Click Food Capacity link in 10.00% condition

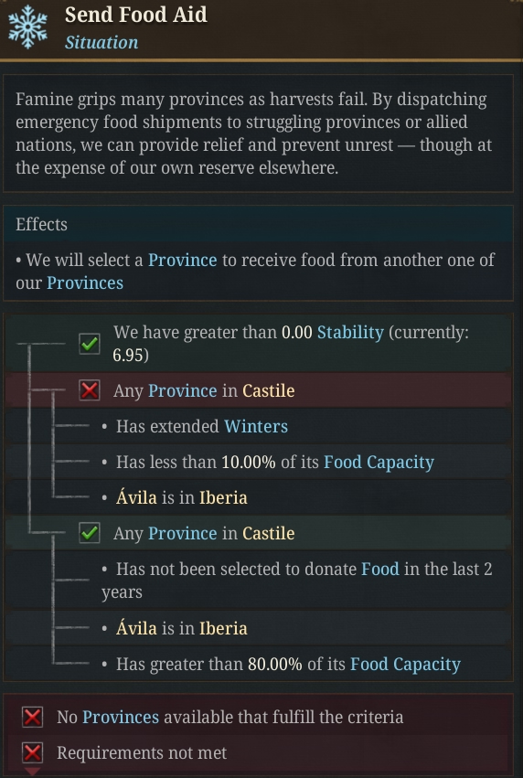click(379, 462)
